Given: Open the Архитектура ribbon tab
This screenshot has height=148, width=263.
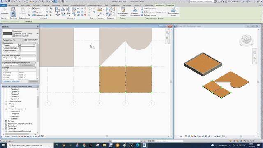Looking at the screenshot, I should 13,5.
